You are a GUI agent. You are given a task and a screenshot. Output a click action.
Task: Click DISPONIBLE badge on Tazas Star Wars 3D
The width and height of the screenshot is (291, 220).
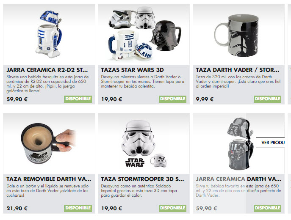[x=172, y=99]
